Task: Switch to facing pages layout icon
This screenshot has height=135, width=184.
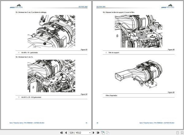Action: [x=182, y=133]
